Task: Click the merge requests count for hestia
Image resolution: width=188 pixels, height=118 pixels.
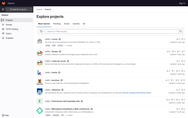Action: 178,71
